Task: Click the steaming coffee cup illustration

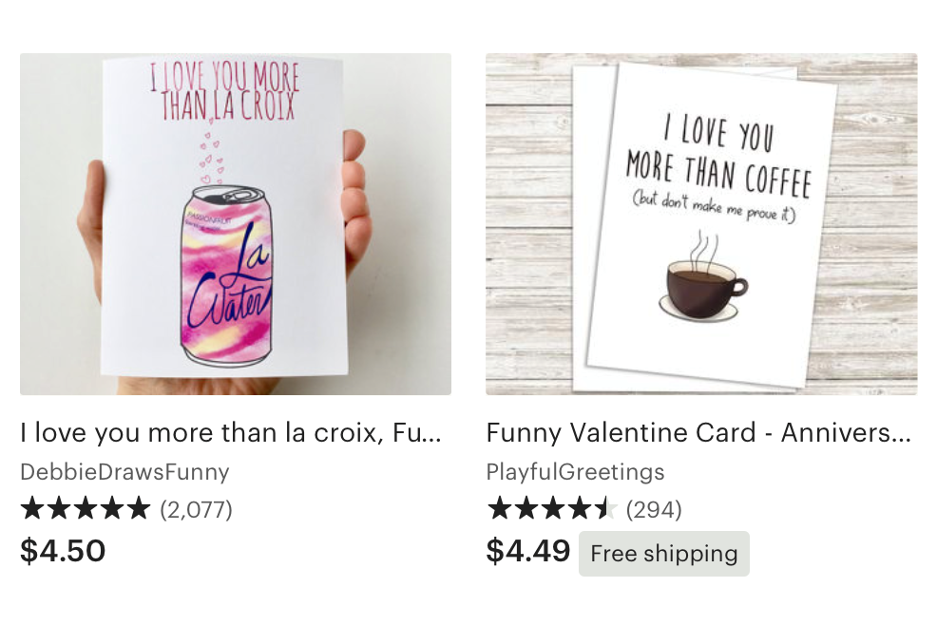Action: (703, 277)
